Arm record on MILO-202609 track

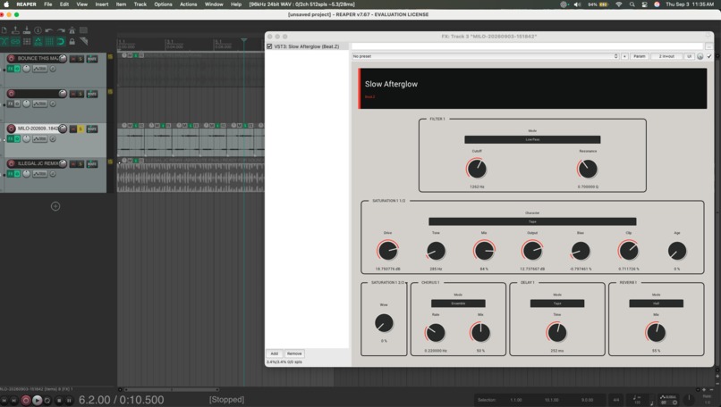coord(11,129)
